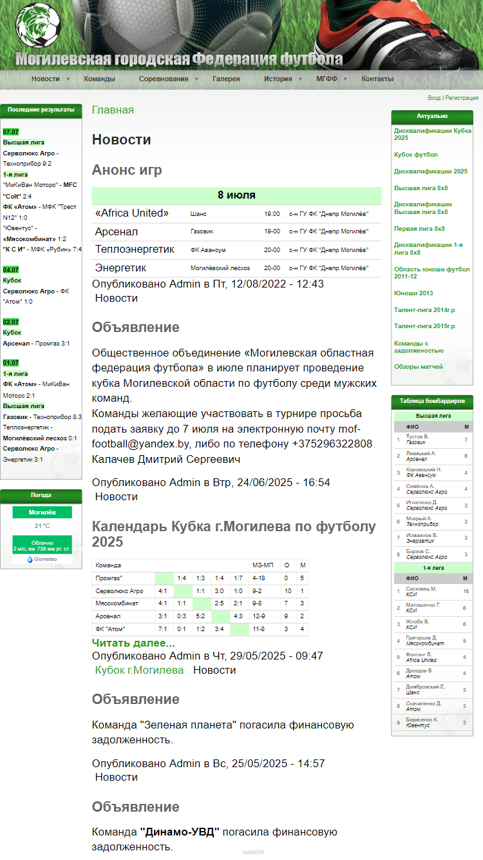This screenshot has width=483, height=860.
Task: Open the Соревнования menu item
Action: point(164,79)
